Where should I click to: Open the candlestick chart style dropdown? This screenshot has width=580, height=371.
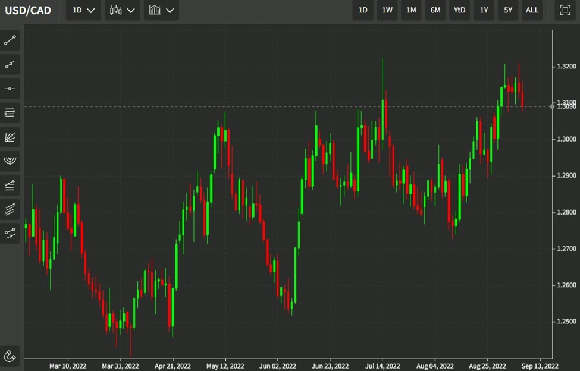pyautogui.click(x=122, y=10)
